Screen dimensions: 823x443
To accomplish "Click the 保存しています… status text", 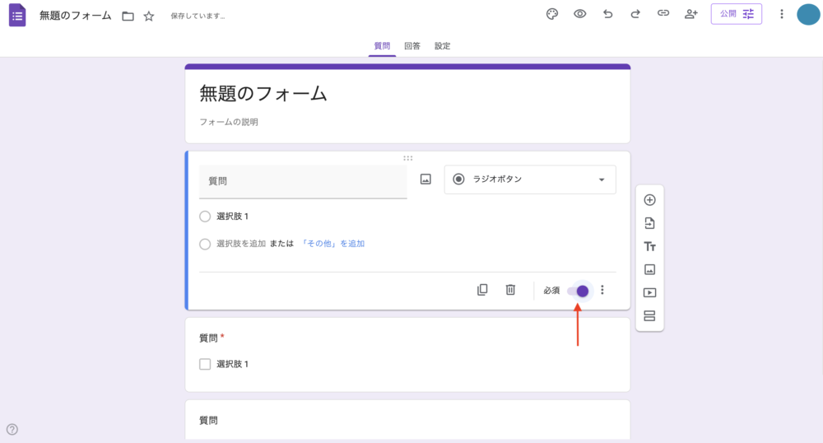I will point(198,16).
